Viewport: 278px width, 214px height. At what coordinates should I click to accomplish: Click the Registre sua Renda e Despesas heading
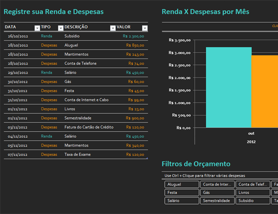click(54, 12)
